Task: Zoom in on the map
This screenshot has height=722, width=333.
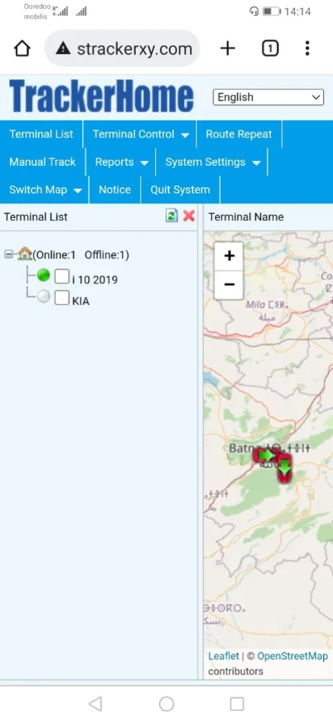Action: [x=229, y=256]
